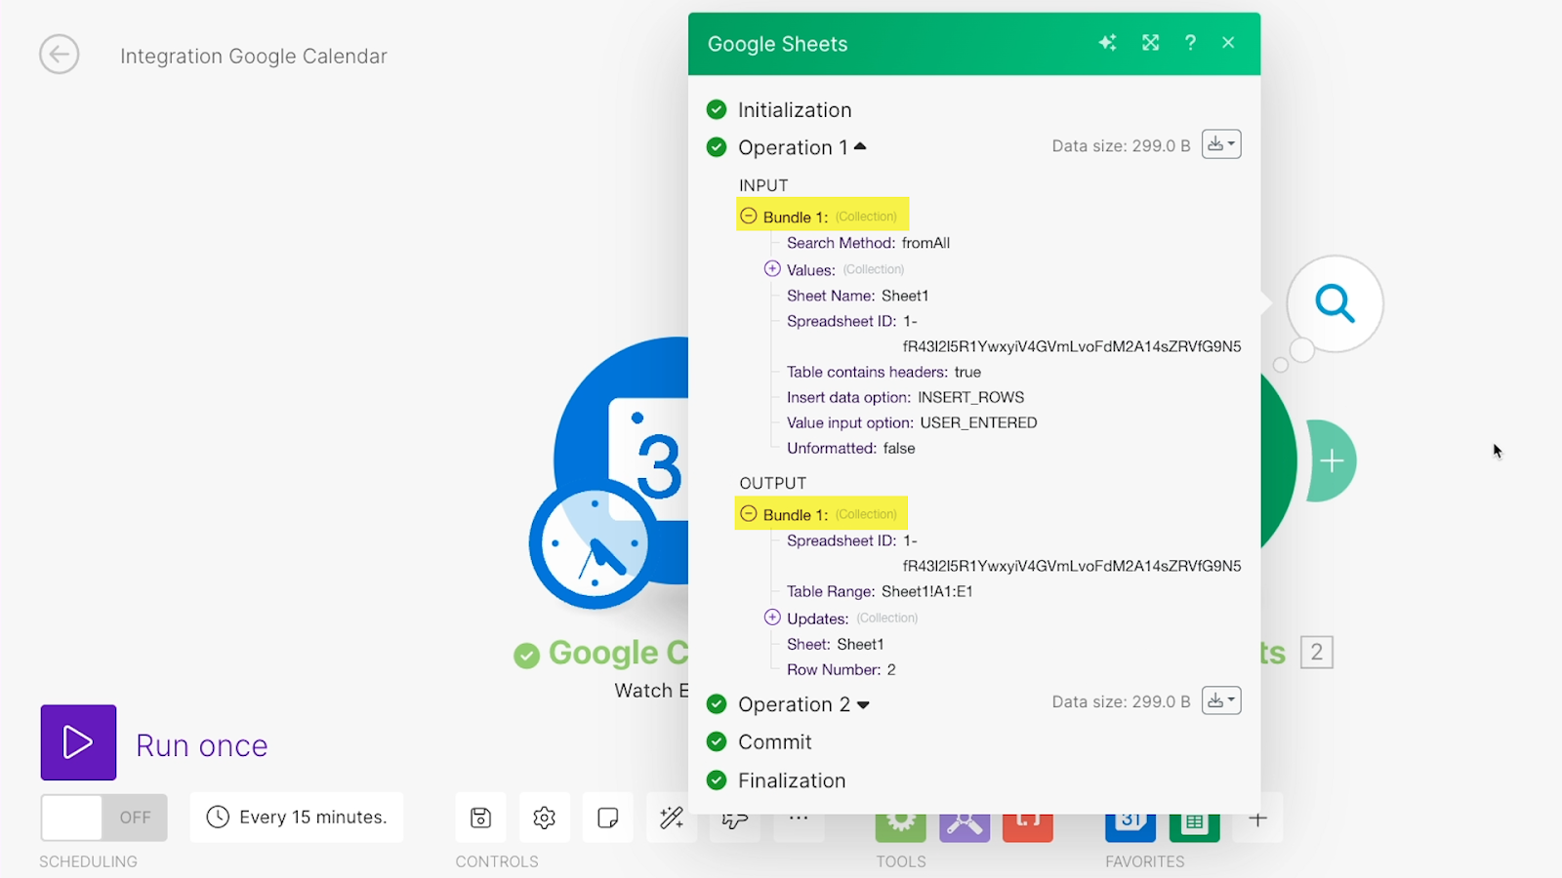Click the input Spreadsheet ID label
Viewport: 1562px width, 878px height.
point(842,321)
